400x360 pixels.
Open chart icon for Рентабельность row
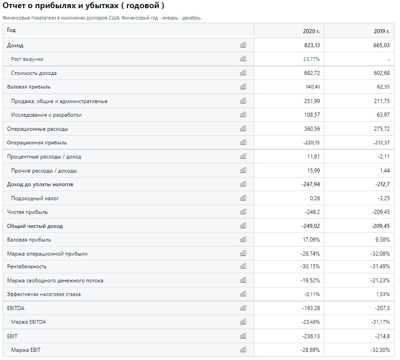243,266
